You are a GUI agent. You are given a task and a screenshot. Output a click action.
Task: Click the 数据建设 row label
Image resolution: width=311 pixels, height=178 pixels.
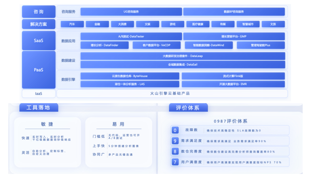68,60
